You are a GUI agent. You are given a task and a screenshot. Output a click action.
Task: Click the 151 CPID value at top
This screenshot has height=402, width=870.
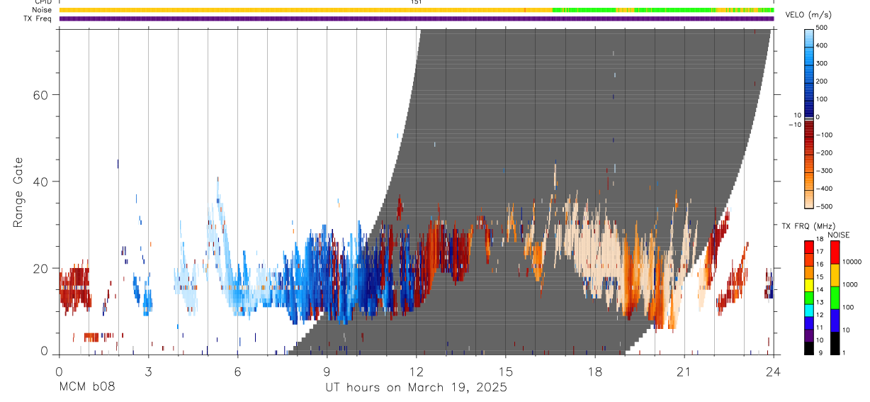click(x=416, y=2)
